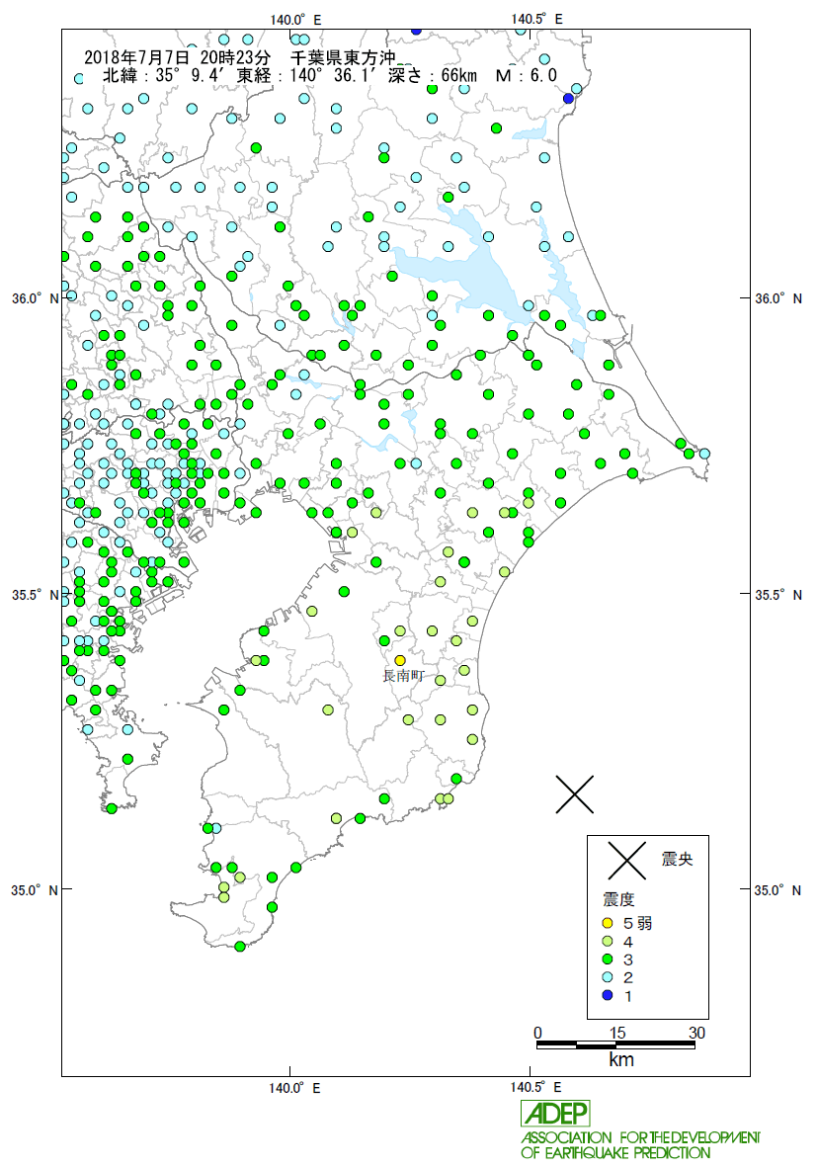Image resolution: width=817 pixels, height=1168 pixels.
Task: Click the dark blue station dot at top edge
Action: [416, 30]
